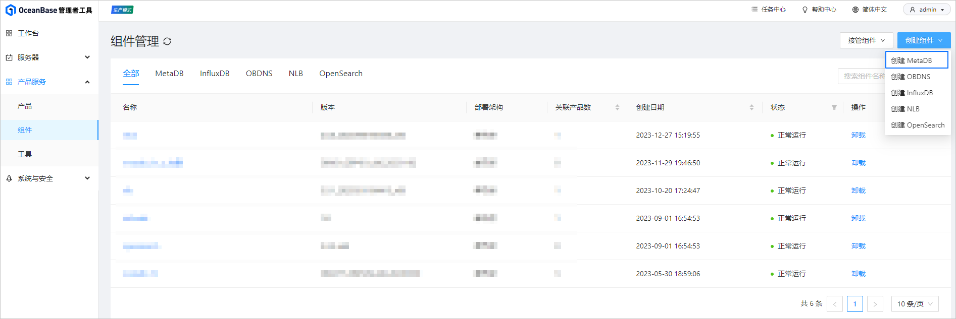Click the 共 6 条 total count
The width and height of the screenshot is (956, 319).
tap(812, 304)
